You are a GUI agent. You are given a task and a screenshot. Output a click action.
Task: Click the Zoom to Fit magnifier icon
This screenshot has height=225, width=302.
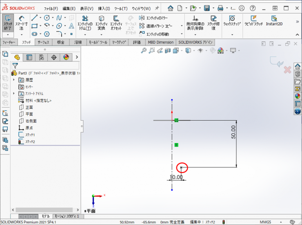pyautogui.click(x=144, y=50)
